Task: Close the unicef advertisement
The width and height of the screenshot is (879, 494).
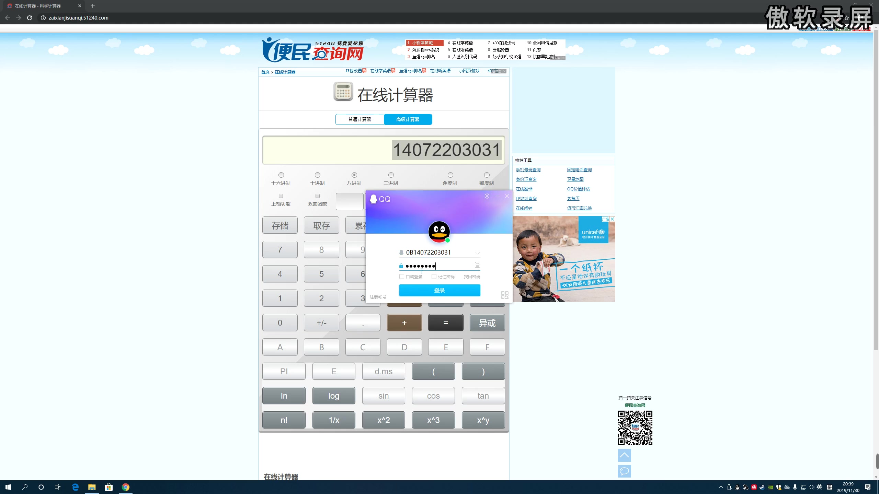Action: [612, 219]
